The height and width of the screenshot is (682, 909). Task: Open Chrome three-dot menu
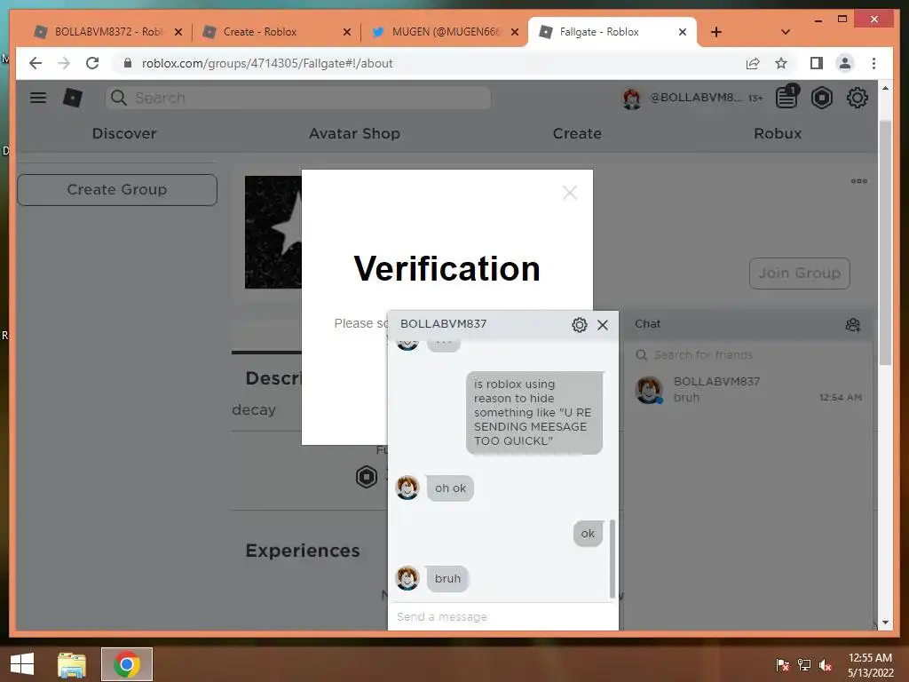[x=873, y=63]
